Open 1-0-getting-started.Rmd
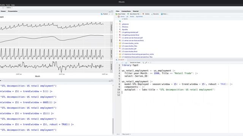Image resolution: width=243 pixels, height=136 pixels. coord(131,35)
